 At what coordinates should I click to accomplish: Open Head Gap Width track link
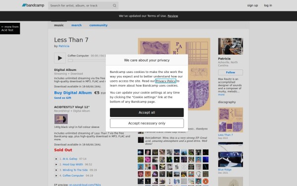73,164
